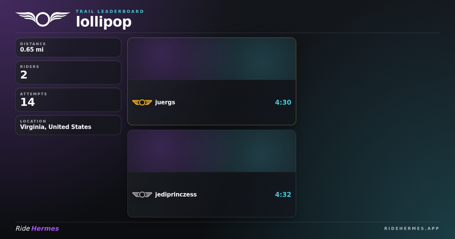The height and width of the screenshot is (239, 455).
Task: Click the first place card banner image
Action: (x=212, y=59)
